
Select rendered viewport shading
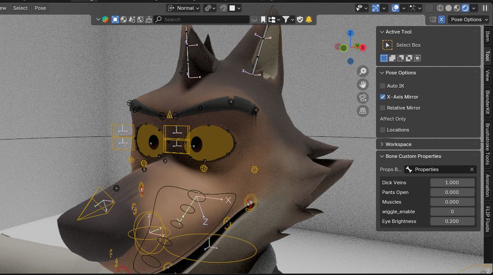click(465, 8)
